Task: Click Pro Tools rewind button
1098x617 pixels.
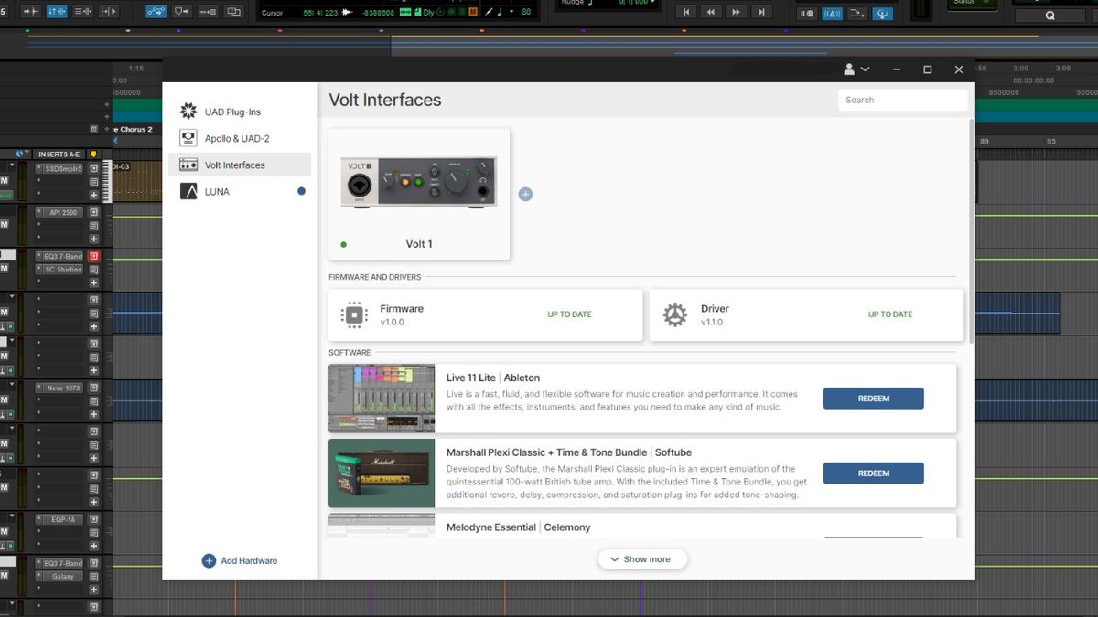Action: [711, 12]
